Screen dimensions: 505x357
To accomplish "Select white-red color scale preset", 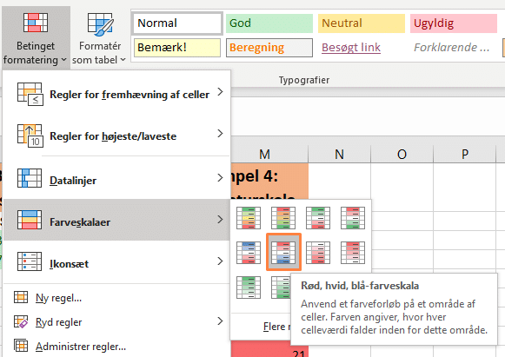I will (318, 253).
